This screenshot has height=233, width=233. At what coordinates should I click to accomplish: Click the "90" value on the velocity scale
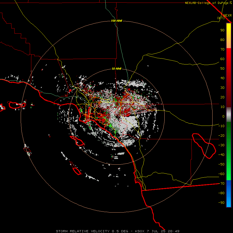(x=222, y=30)
